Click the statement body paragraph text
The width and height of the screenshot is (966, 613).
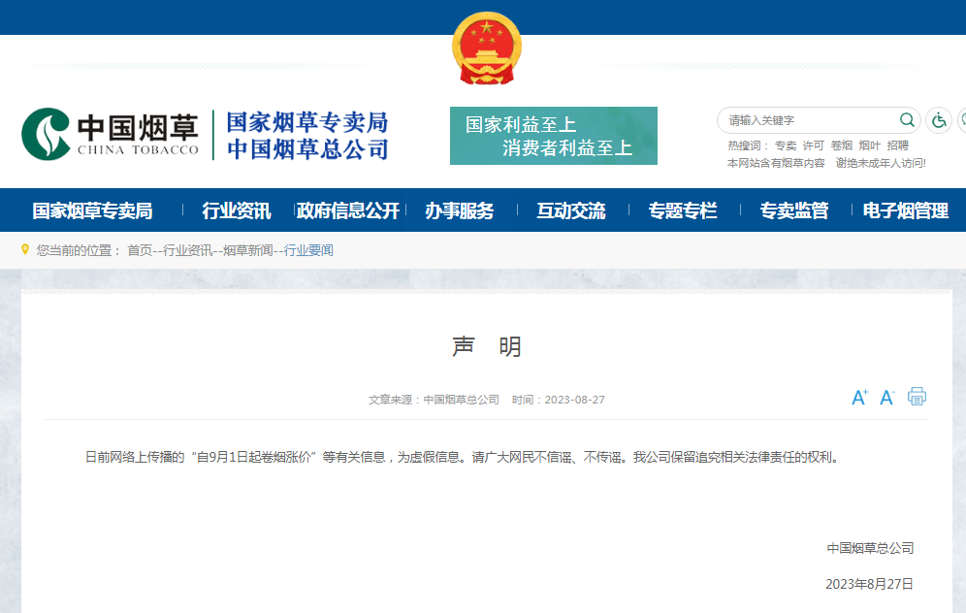(x=462, y=457)
